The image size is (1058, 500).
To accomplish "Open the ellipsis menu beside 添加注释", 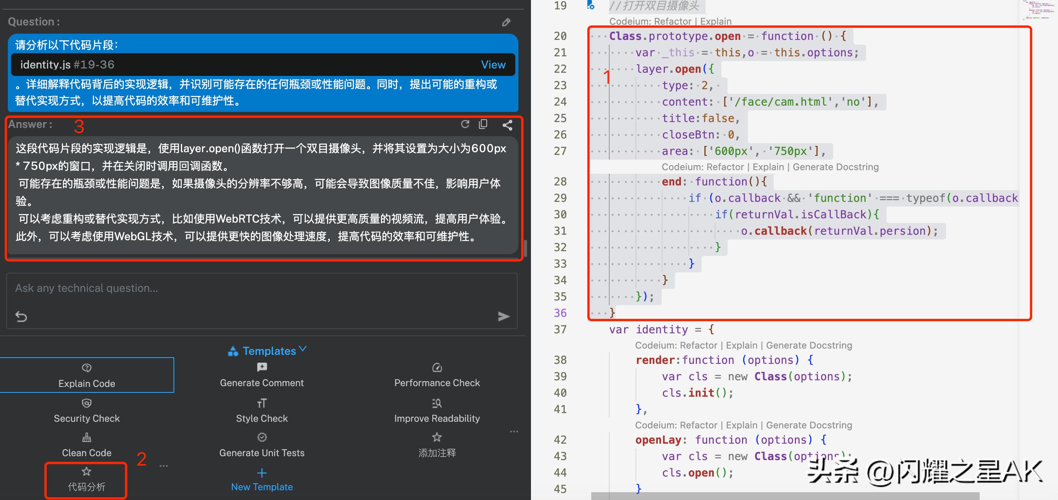I will 514,432.
